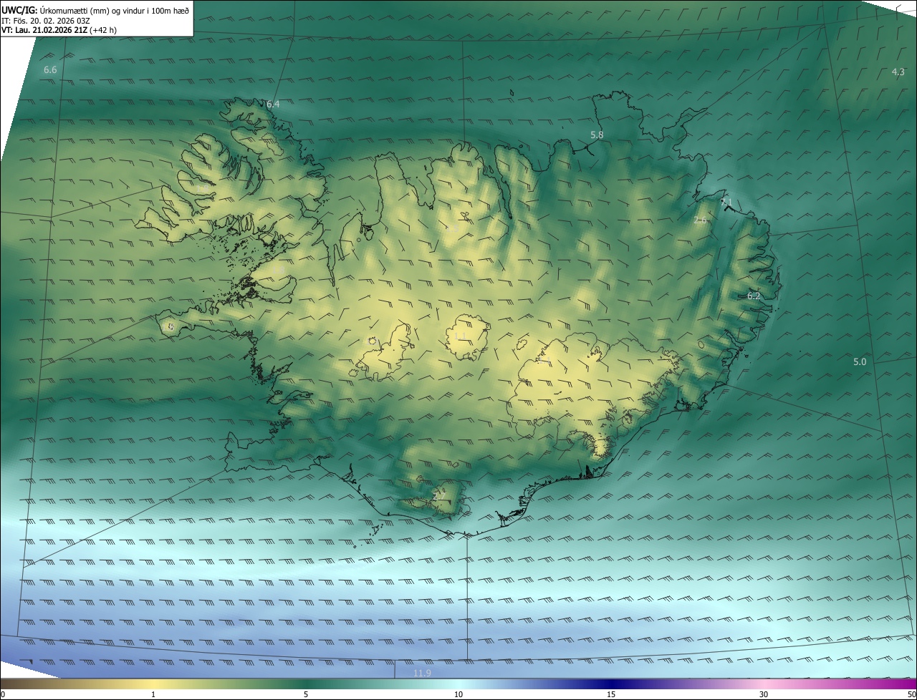Viewport: 917px width, 700px height.
Task: Pick the pink color at legend value 30
Action: pos(764,684)
